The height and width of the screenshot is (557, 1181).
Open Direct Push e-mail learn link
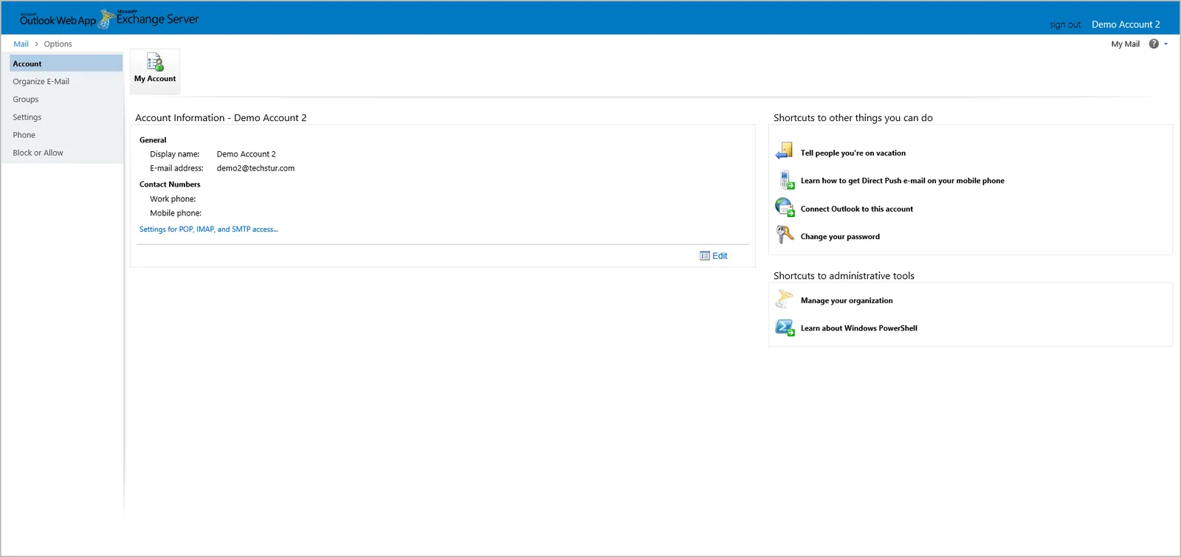coord(902,181)
